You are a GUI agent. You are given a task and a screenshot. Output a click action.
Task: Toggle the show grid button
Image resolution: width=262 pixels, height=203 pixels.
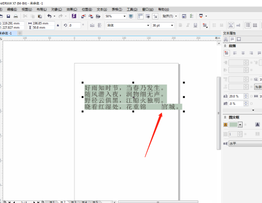[x=148, y=16]
